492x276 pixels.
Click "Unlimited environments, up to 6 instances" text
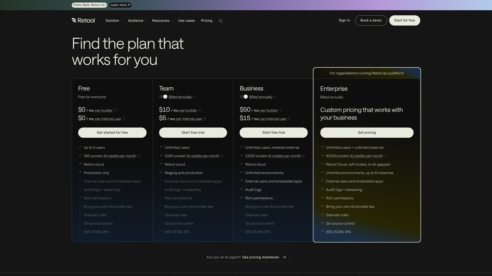(x=359, y=173)
